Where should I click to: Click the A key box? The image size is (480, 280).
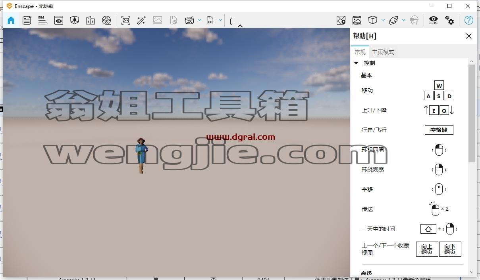tap(428, 96)
